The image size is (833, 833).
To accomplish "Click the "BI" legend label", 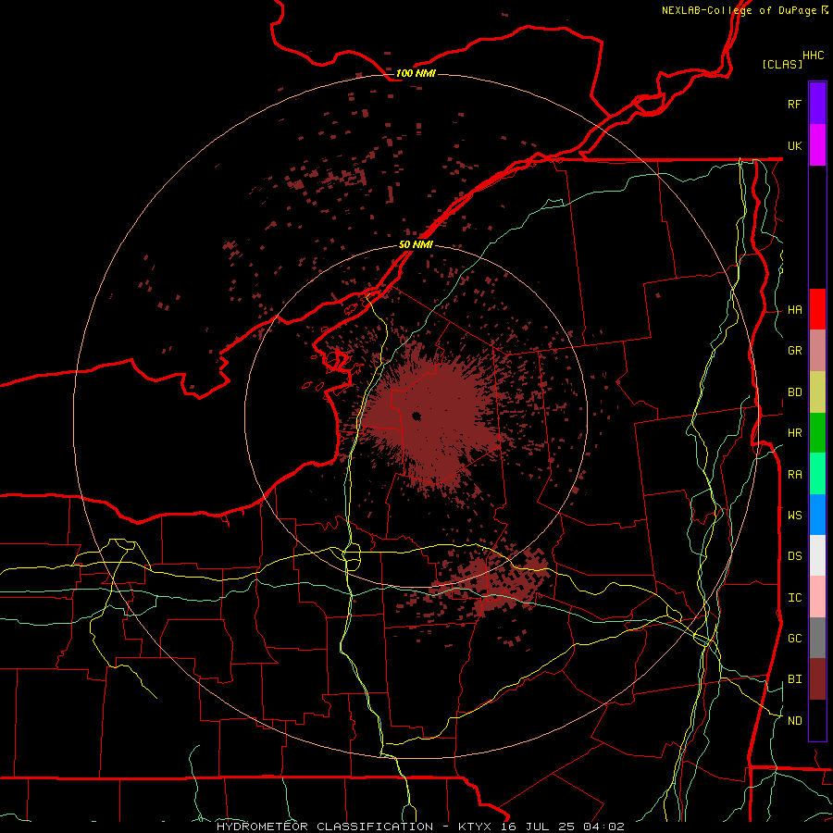I will pos(794,679).
